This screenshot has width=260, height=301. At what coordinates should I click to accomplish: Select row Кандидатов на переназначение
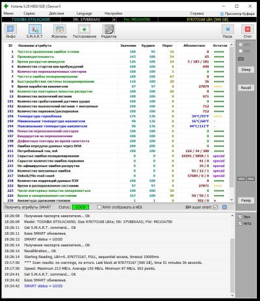116,136
